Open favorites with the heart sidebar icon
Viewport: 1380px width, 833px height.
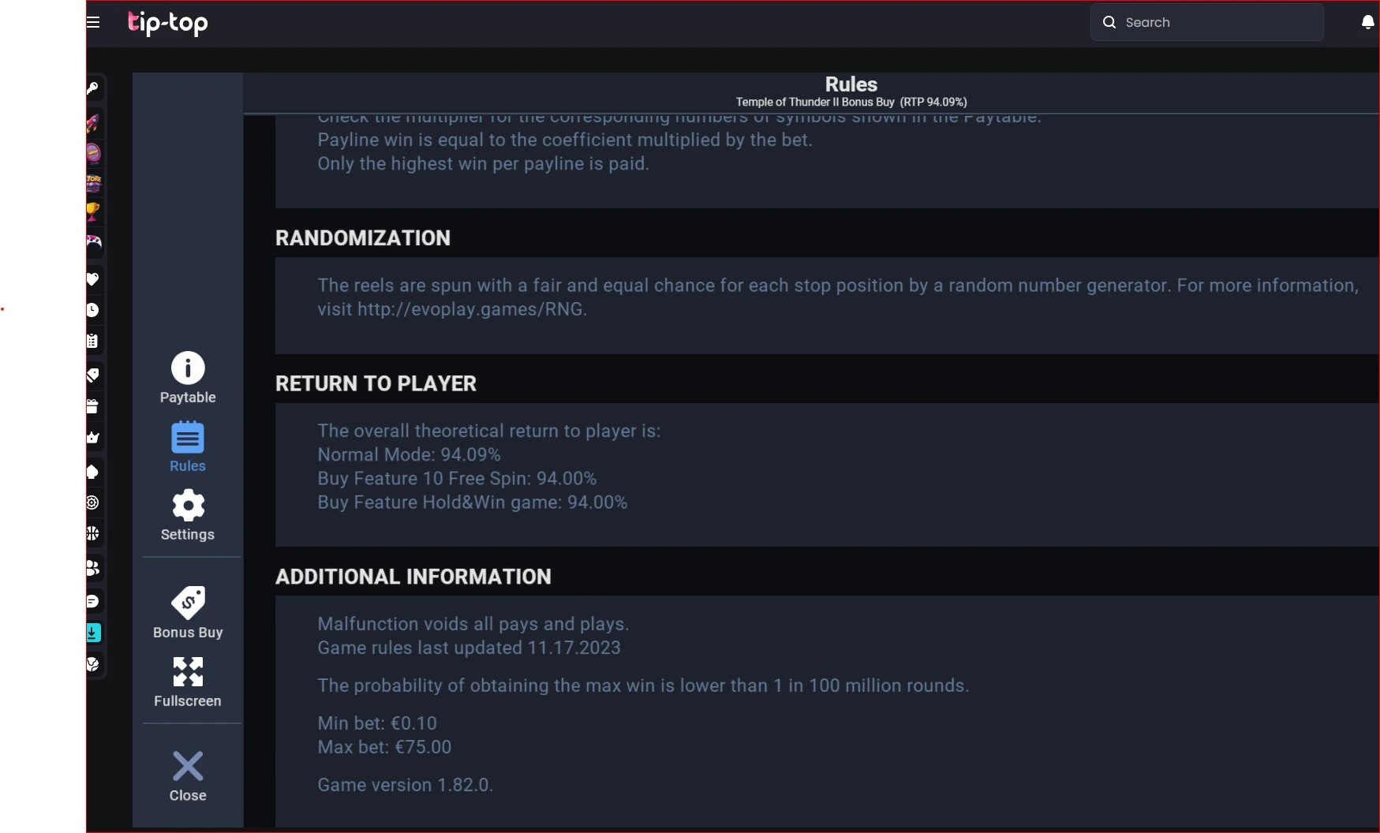[x=93, y=278]
